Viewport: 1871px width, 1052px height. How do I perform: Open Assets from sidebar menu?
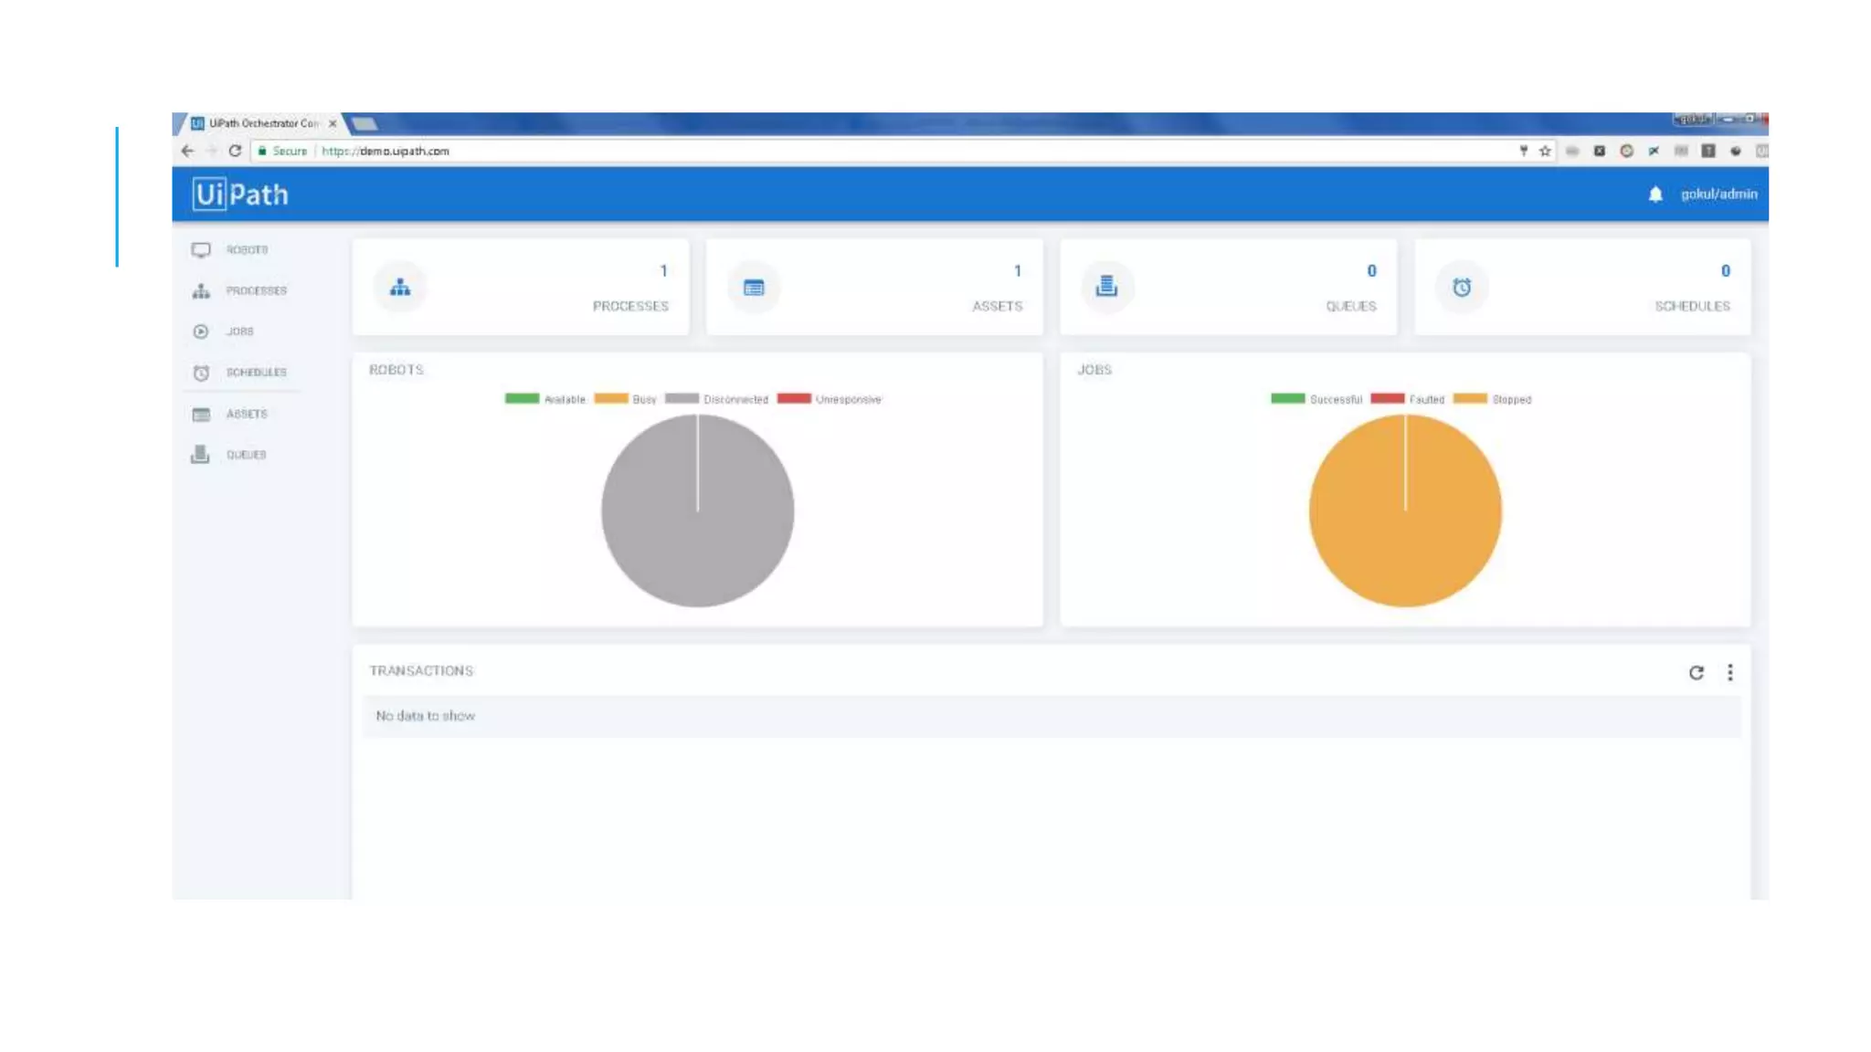point(246,414)
